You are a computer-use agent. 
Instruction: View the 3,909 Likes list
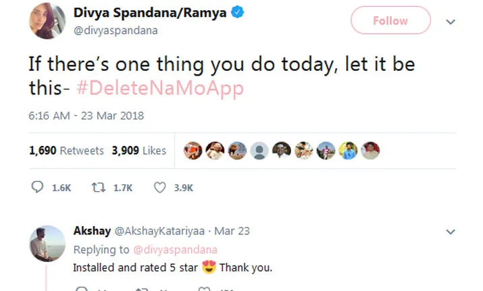[x=138, y=151]
